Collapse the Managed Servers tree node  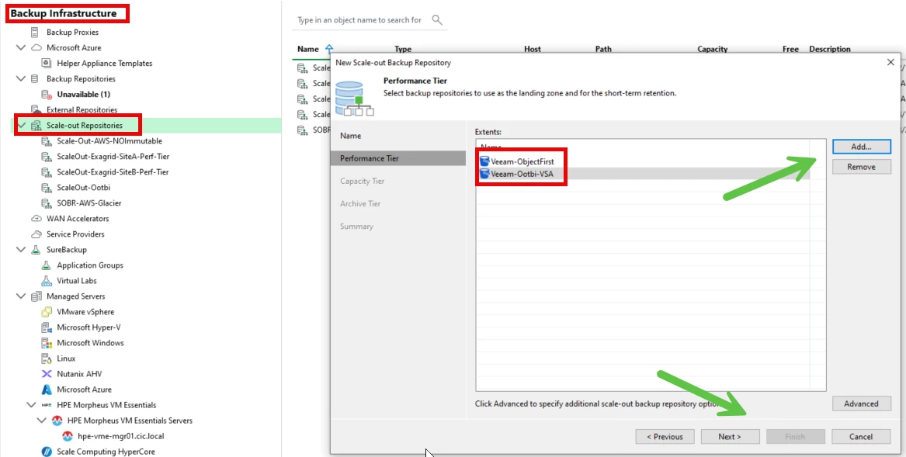[22, 296]
